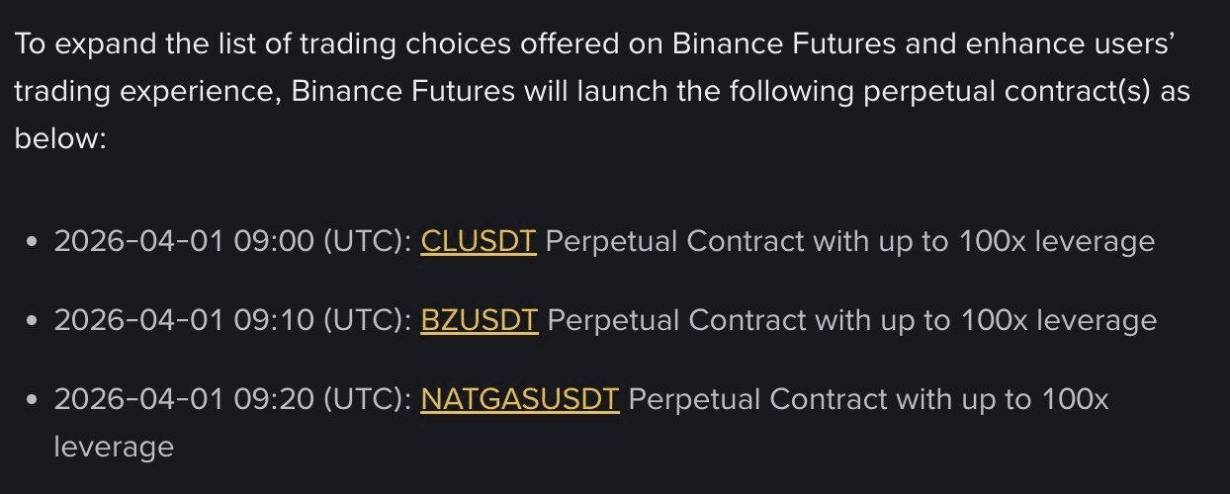Open the BZUSDT contract link
Screen dimensions: 1230x494
tap(479, 320)
